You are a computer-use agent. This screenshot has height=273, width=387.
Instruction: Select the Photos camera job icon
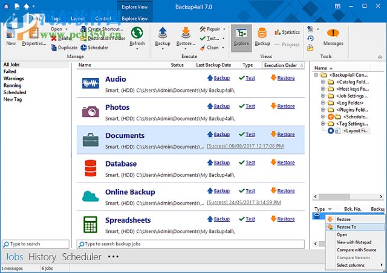91,112
